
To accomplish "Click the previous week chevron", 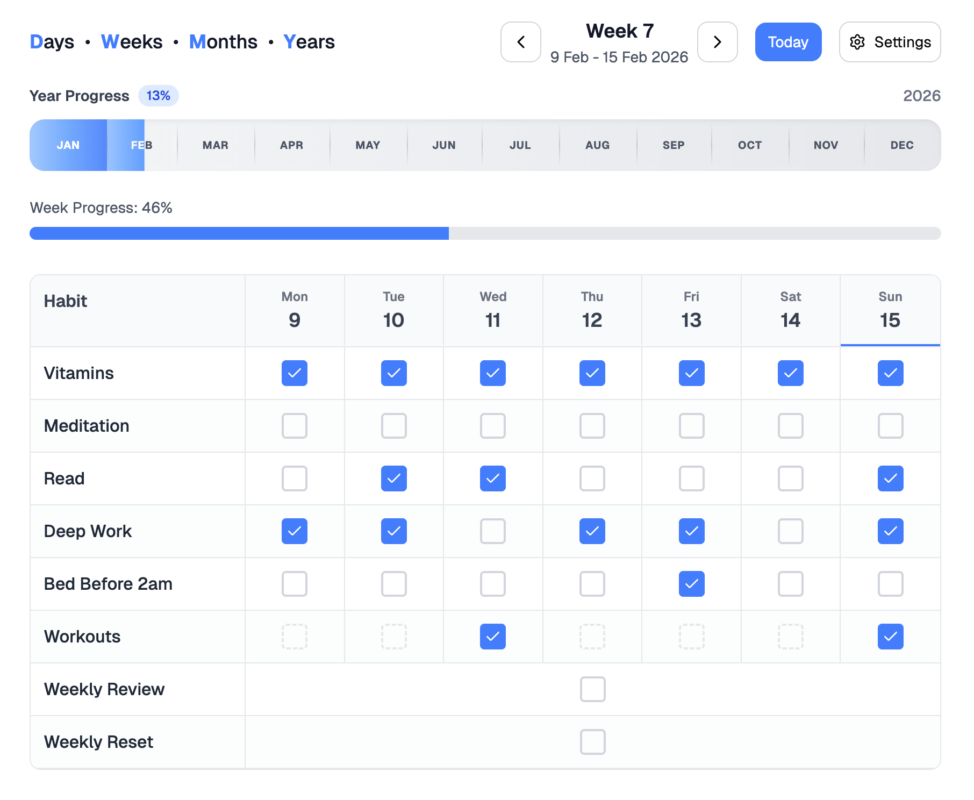I will (x=520, y=42).
